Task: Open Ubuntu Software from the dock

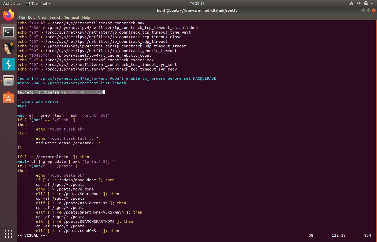Action: pos(8,97)
